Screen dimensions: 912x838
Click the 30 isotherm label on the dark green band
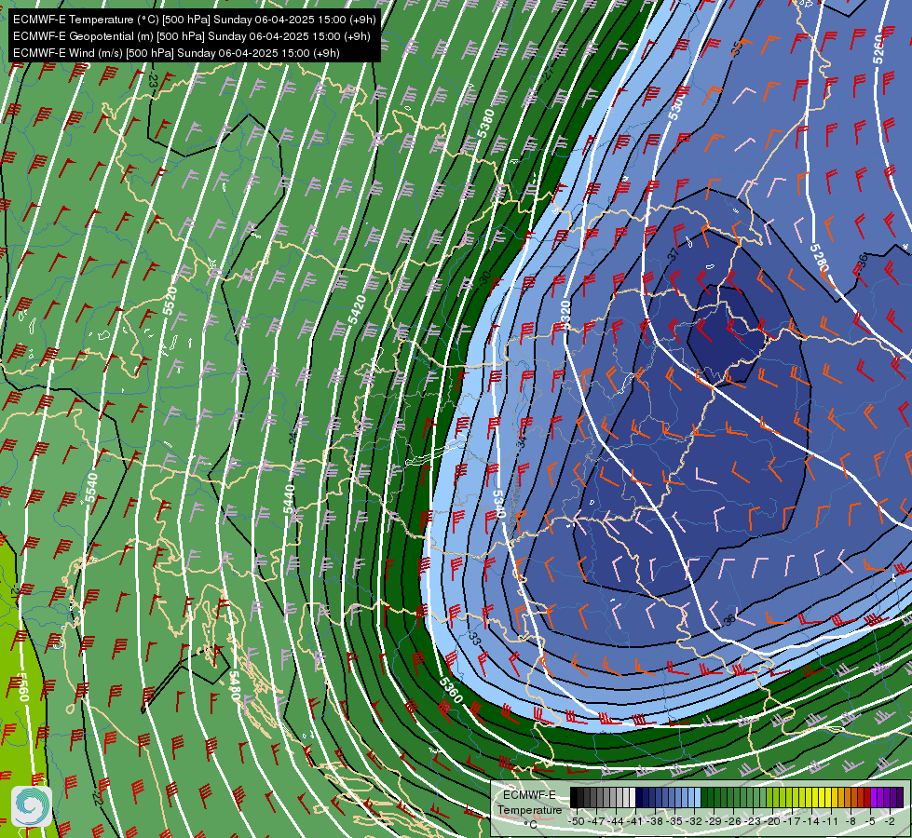click(x=485, y=278)
